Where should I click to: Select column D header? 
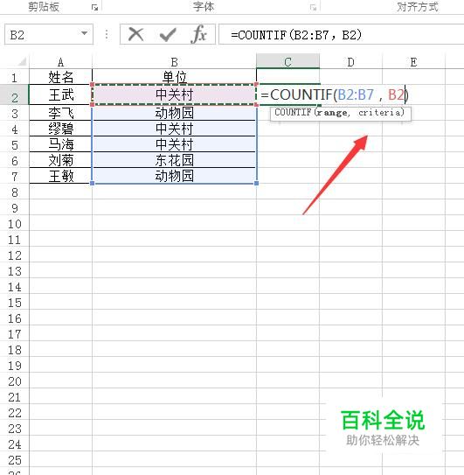pos(350,62)
